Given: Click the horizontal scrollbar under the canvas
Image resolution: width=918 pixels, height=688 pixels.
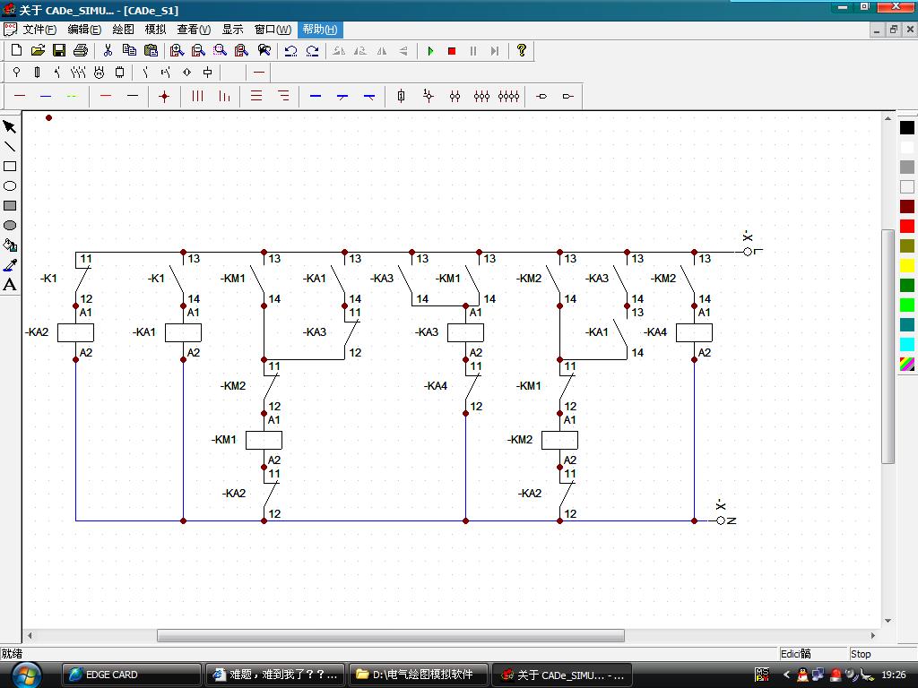Looking at the screenshot, I should click(391, 636).
